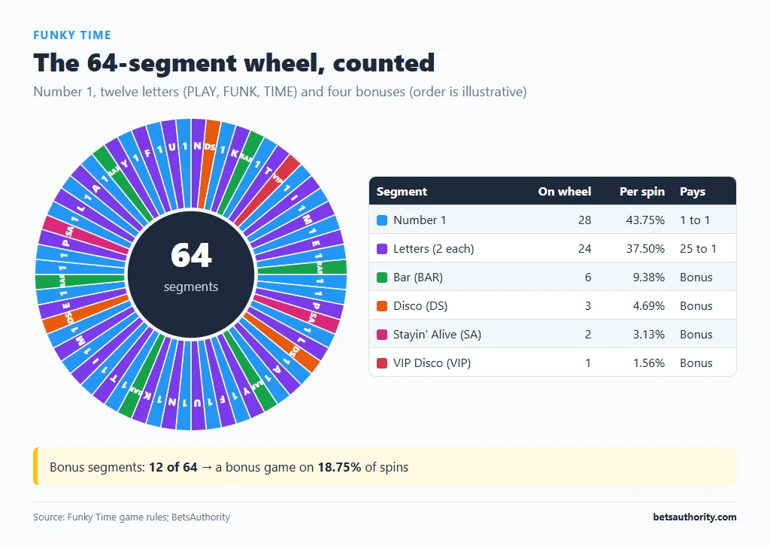Click the 'FUNKY TIME' blue heading label
Viewport: 770px width, 546px height.
pyautogui.click(x=72, y=35)
